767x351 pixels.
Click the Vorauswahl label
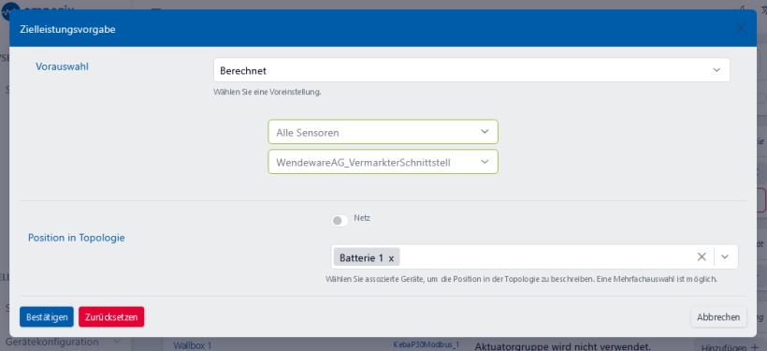(62, 67)
